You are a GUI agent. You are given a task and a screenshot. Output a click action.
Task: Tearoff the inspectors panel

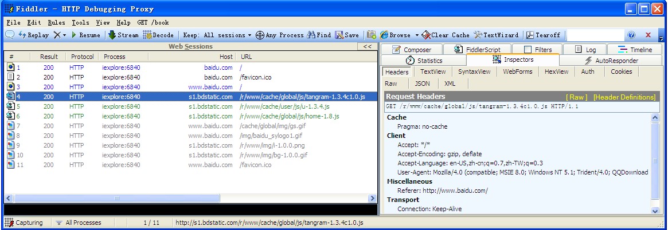(543, 35)
